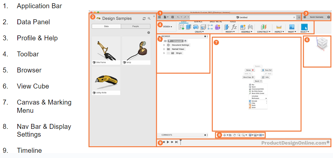Image resolution: width=333 pixels, height=158 pixels.
Task: Open data panel settings gear
Action: pos(149,33)
